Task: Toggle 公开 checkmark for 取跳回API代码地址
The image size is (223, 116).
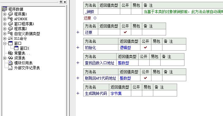Action: (146, 78)
